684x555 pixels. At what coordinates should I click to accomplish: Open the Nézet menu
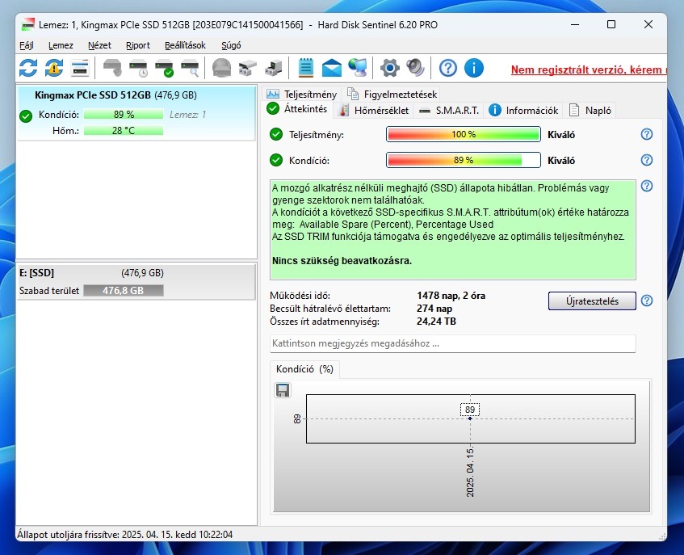[x=99, y=45]
